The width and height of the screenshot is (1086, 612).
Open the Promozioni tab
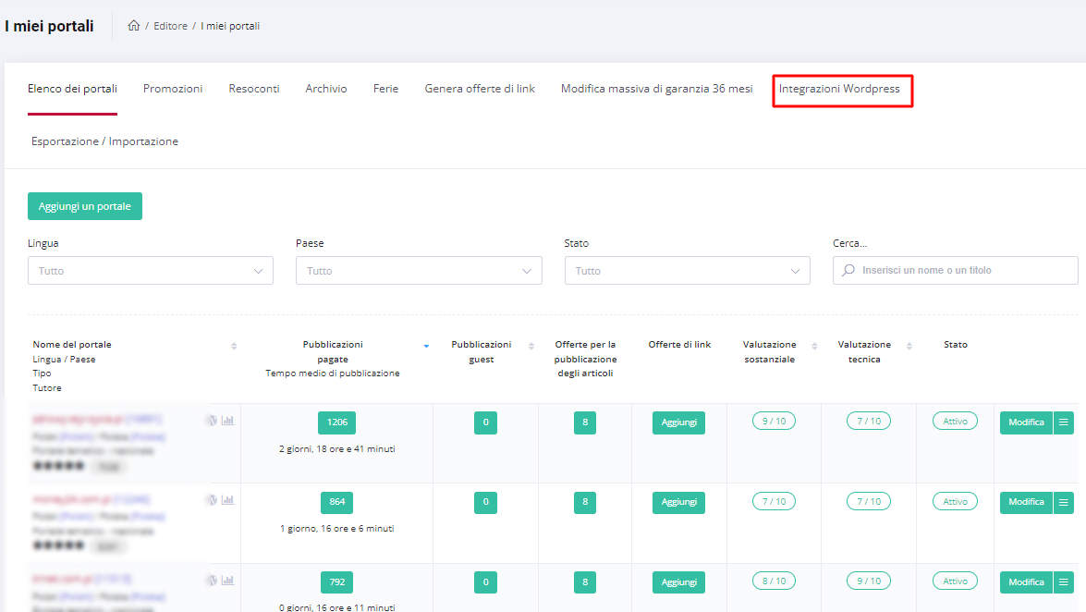coord(173,89)
